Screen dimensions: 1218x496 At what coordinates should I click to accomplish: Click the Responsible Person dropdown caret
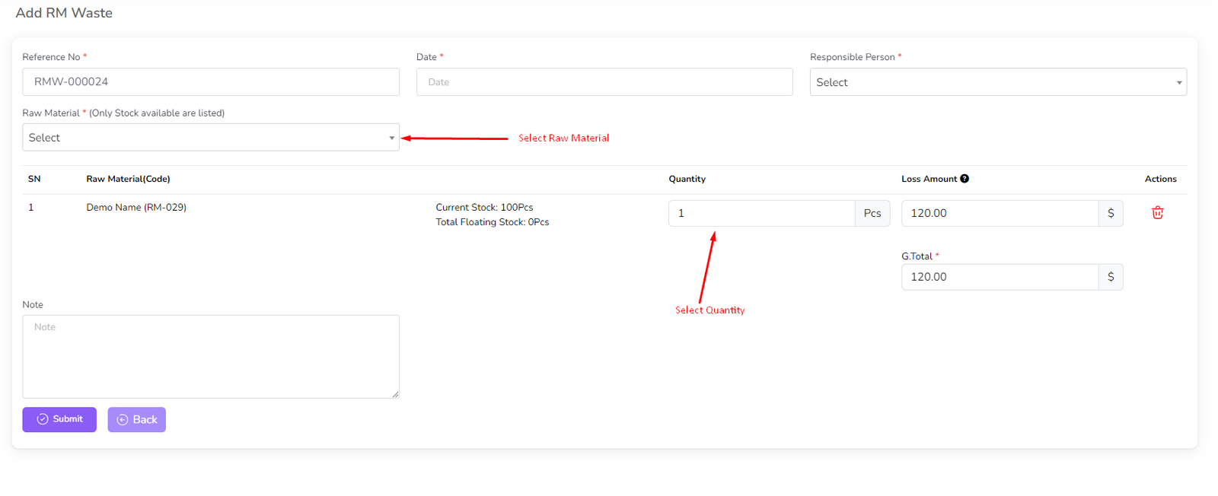coord(1179,82)
